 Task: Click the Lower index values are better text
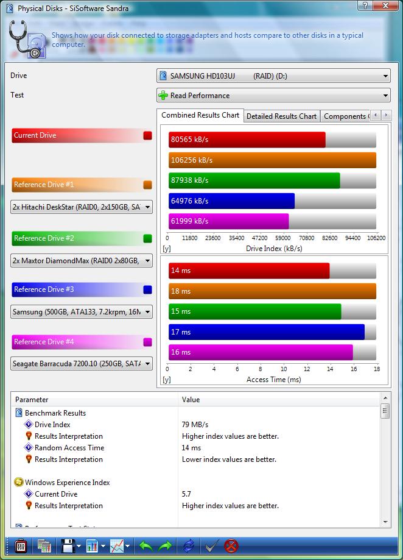[x=229, y=459]
